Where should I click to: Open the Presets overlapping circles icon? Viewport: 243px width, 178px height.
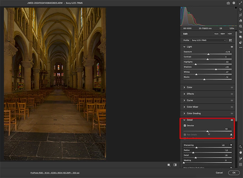[240, 42]
